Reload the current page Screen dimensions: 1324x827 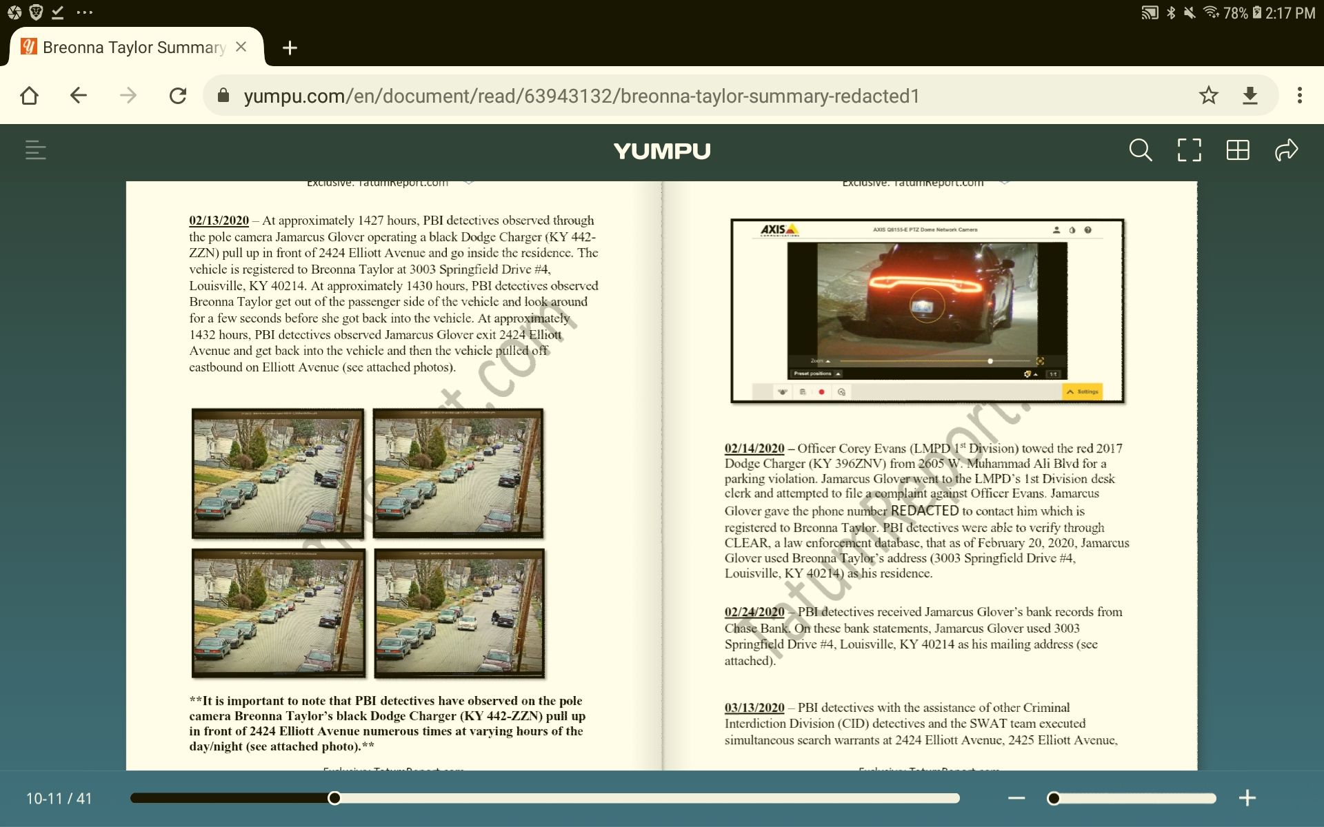coord(178,95)
